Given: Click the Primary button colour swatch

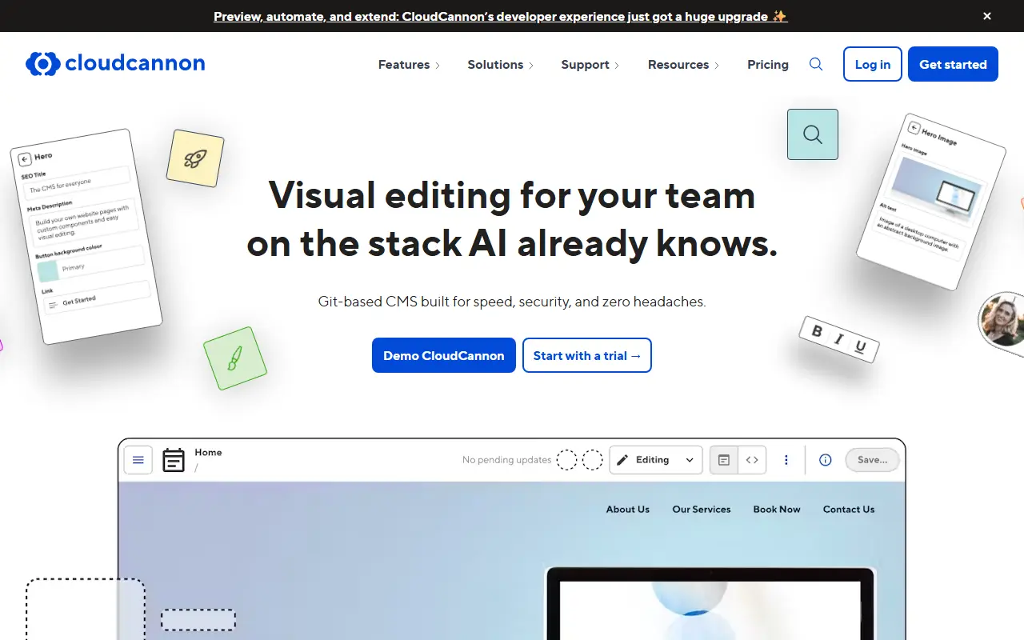Looking at the screenshot, I should (48, 271).
